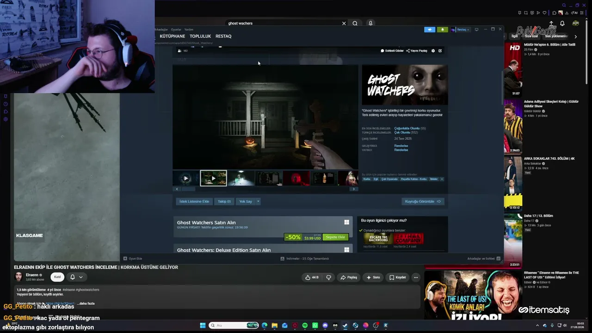Open the Yardım menu in Steam
Viewport: 592px width, 333px height.
pos(189,30)
